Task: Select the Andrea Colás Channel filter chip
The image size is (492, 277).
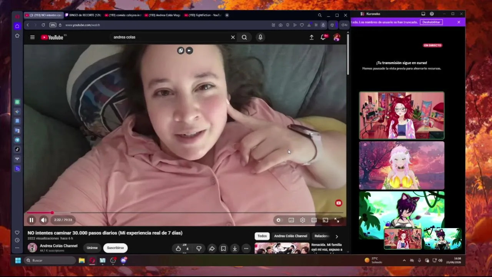Action: click(291, 236)
